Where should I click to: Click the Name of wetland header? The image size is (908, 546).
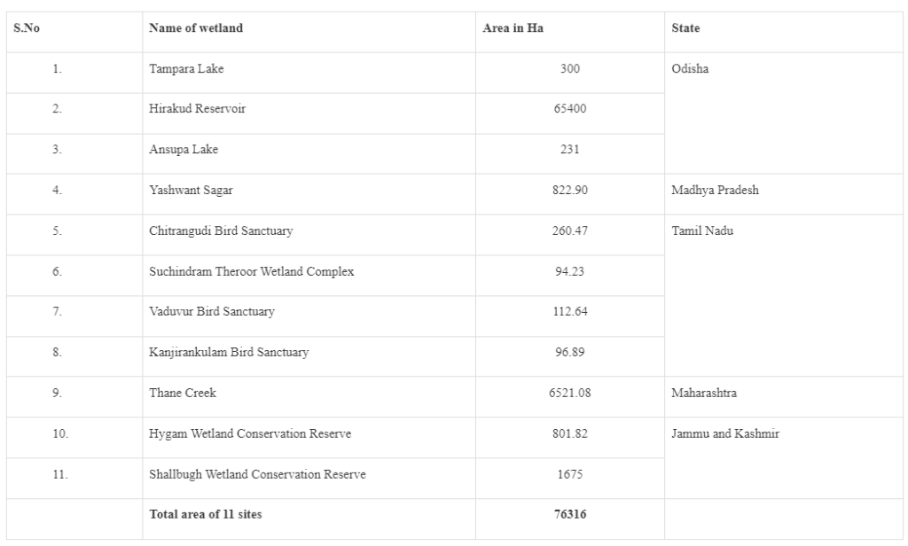[x=195, y=29]
